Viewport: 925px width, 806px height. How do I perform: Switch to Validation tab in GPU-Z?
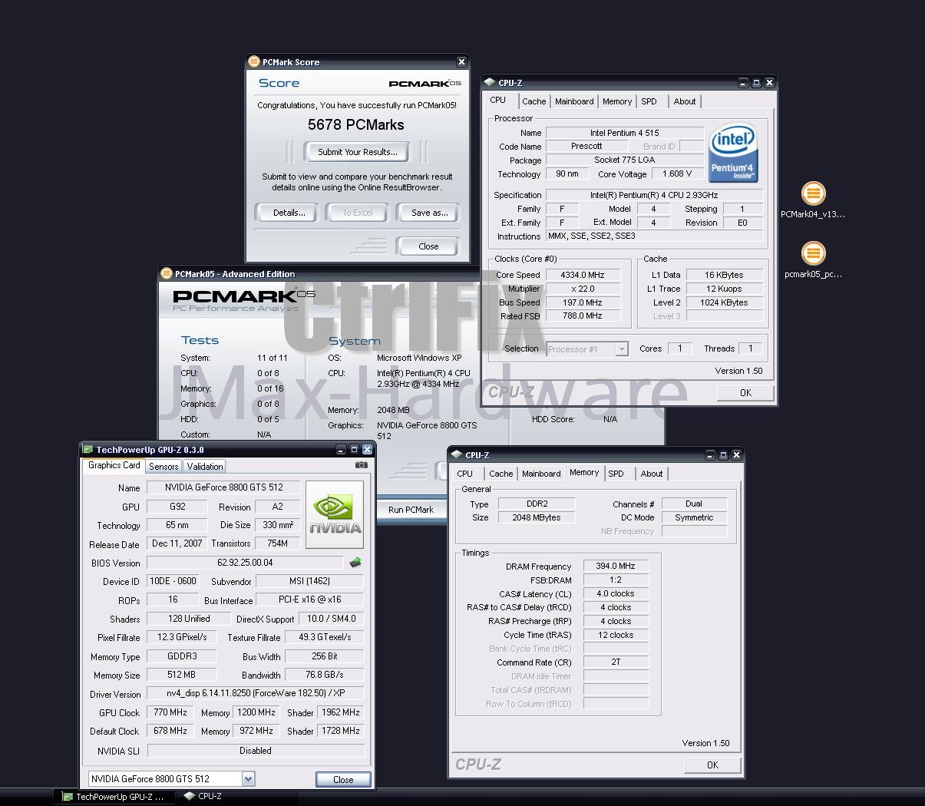205,466
